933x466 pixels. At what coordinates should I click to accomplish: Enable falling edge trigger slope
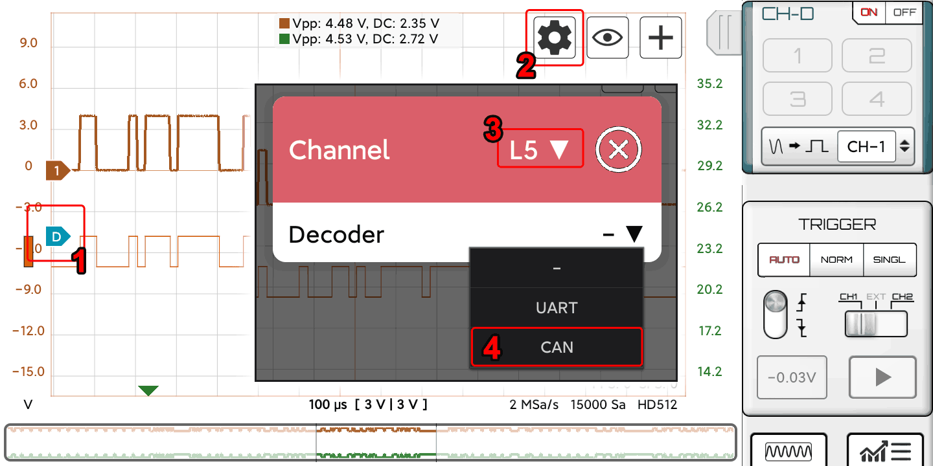[801, 329]
